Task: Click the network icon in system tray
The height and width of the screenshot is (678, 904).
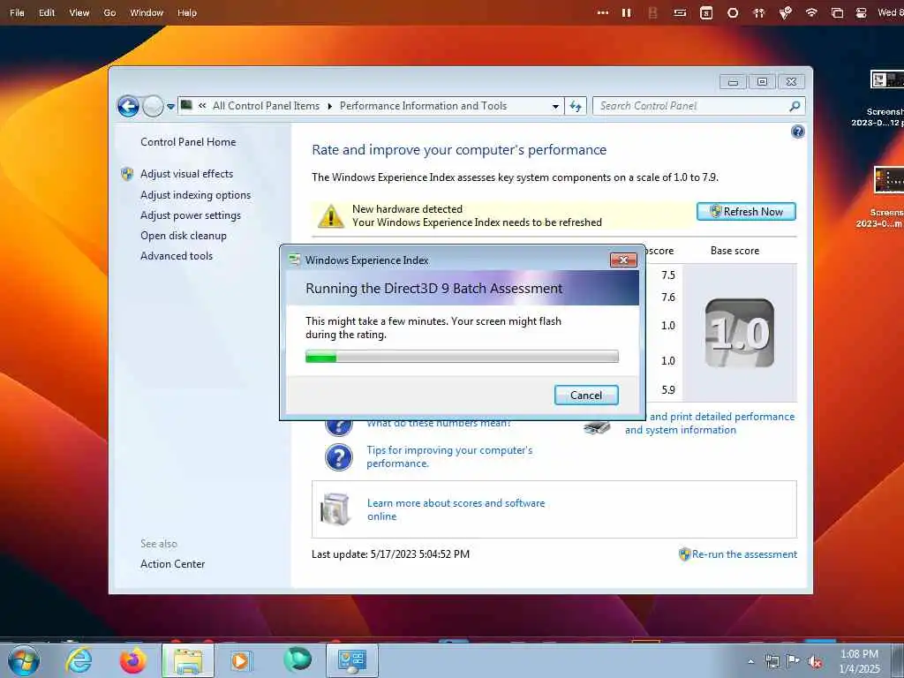Action: [772, 661]
